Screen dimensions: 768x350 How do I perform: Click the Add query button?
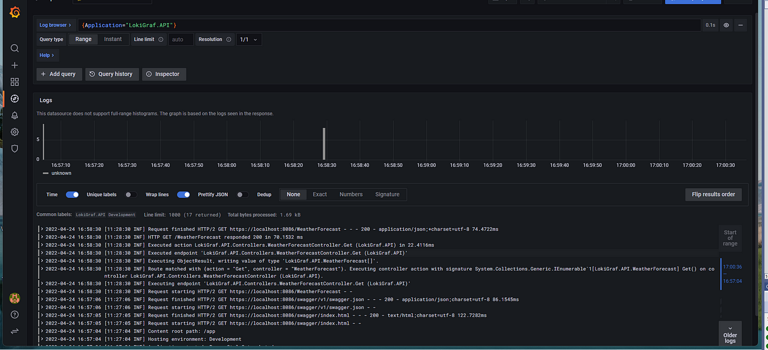(x=59, y=74)
